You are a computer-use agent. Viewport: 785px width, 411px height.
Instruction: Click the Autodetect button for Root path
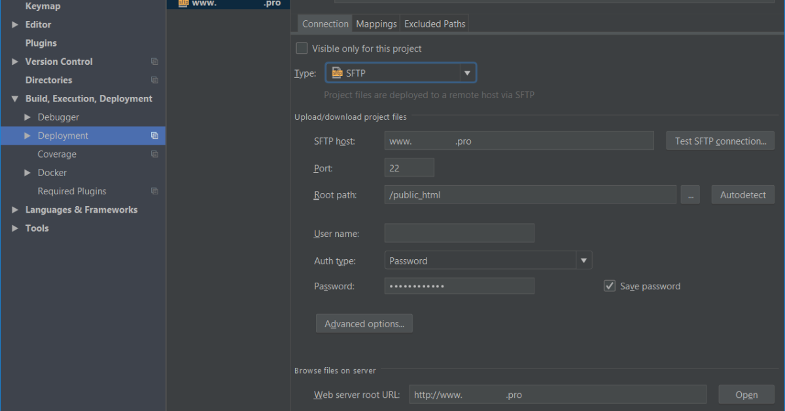coord(742,194)
